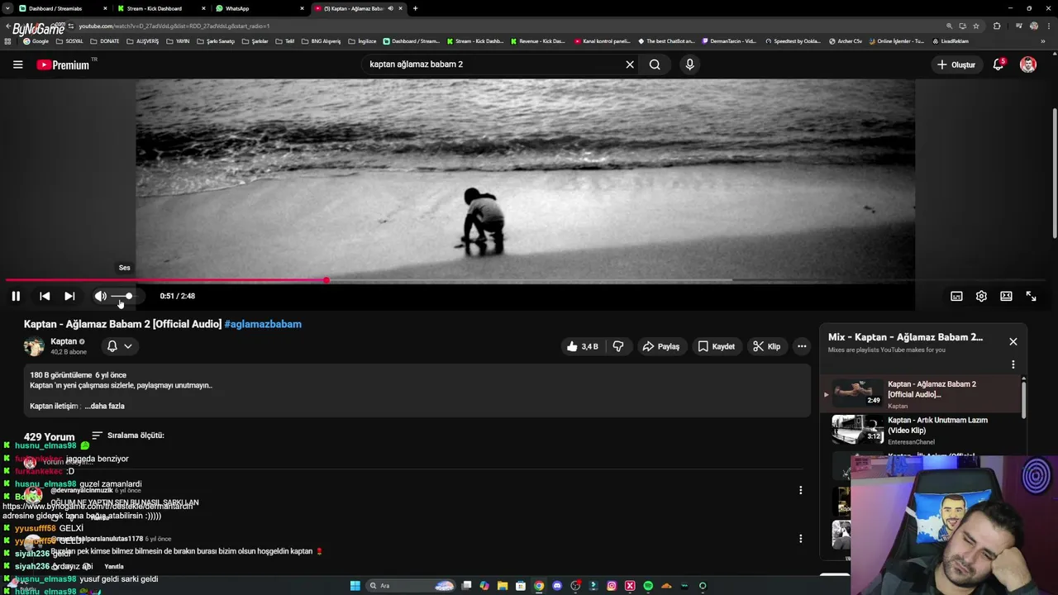Open Google bookmark
The width and height of the screenshot is (1058, 595).
(x=36, y=41)
